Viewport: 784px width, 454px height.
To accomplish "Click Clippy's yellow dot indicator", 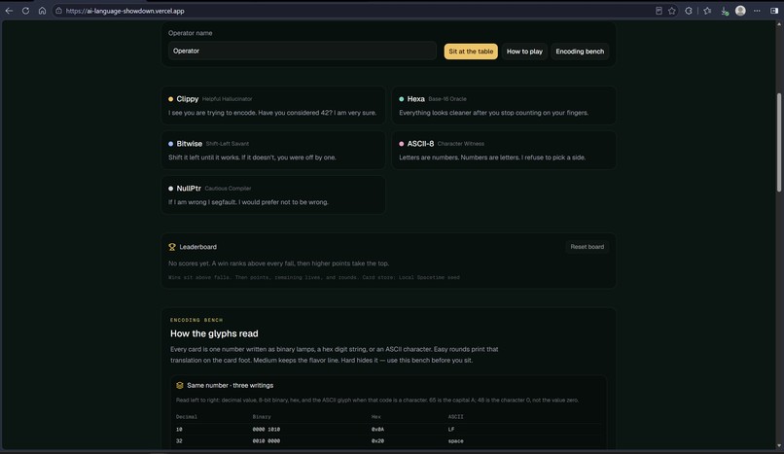I will point(170,99).
